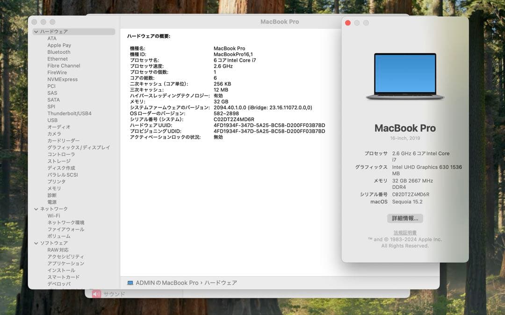This screenshot has height=315, width=505.
Task: Open Bluetooth hardware info
Action: 58,52
